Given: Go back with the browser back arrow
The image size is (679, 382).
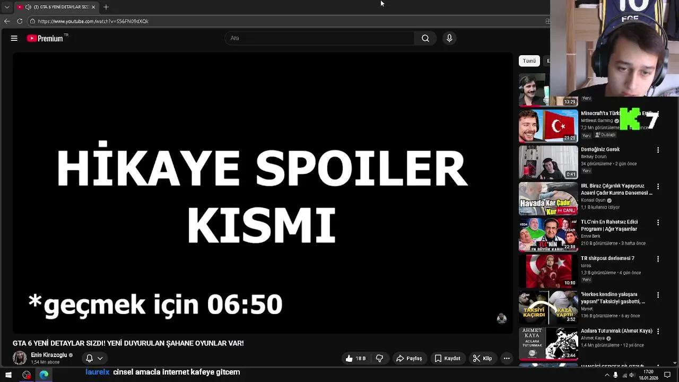Looking at the screenshot, I should coord(7,21).
